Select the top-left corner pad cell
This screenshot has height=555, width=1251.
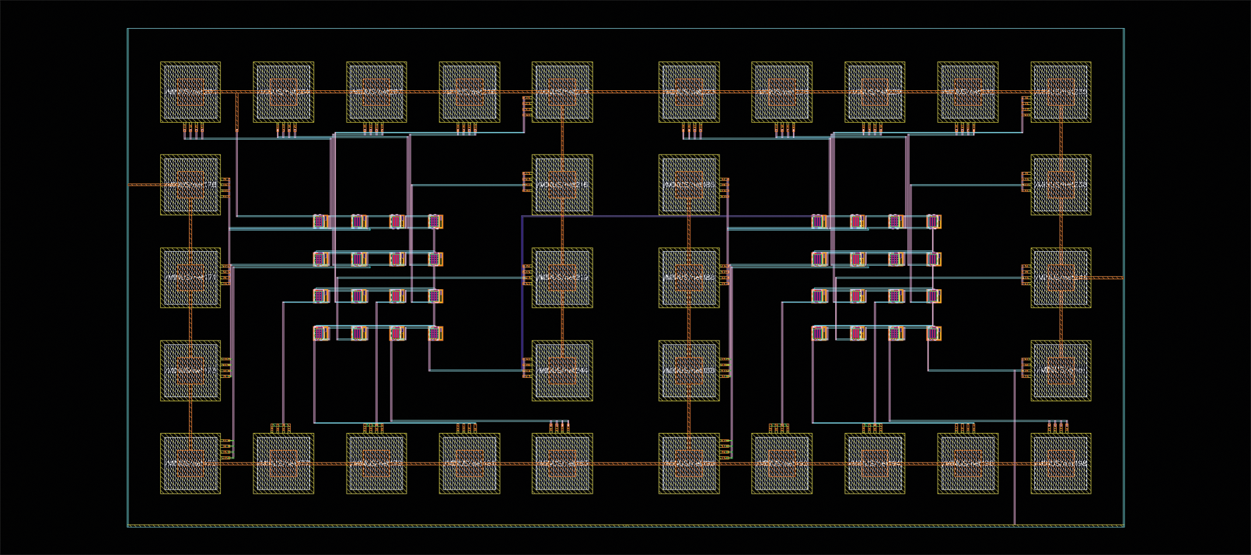click(190, 92)
